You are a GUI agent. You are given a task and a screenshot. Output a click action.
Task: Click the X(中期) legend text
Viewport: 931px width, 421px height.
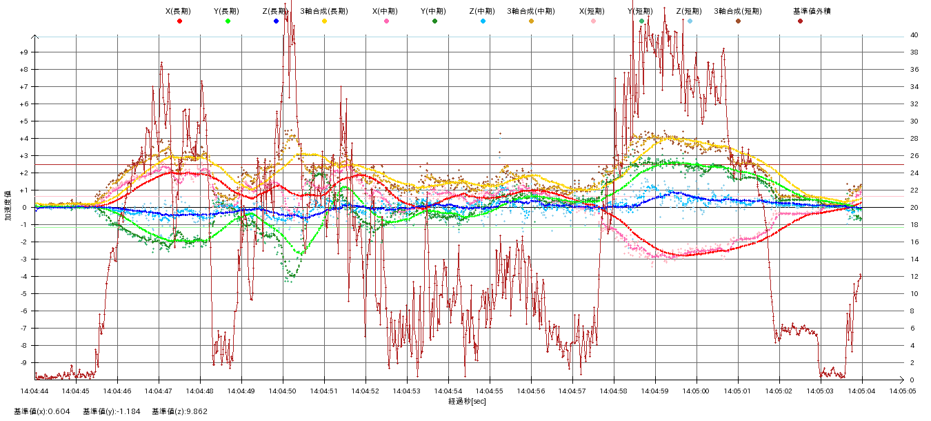(386, 11)
